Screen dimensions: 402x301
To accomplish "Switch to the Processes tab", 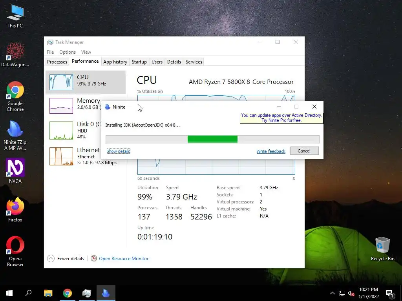I will click(x=57, y=62).
